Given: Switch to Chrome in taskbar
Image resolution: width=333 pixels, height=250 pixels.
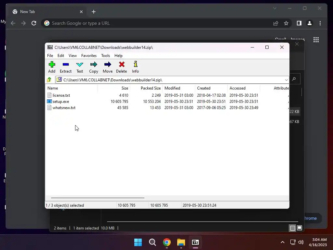Looking at the screenshot, I should 167,242.
